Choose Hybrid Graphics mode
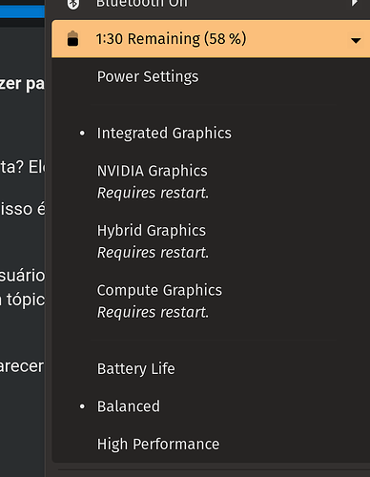Image resolution: width=370 pixels, height=477 pixels. point(152,230)
